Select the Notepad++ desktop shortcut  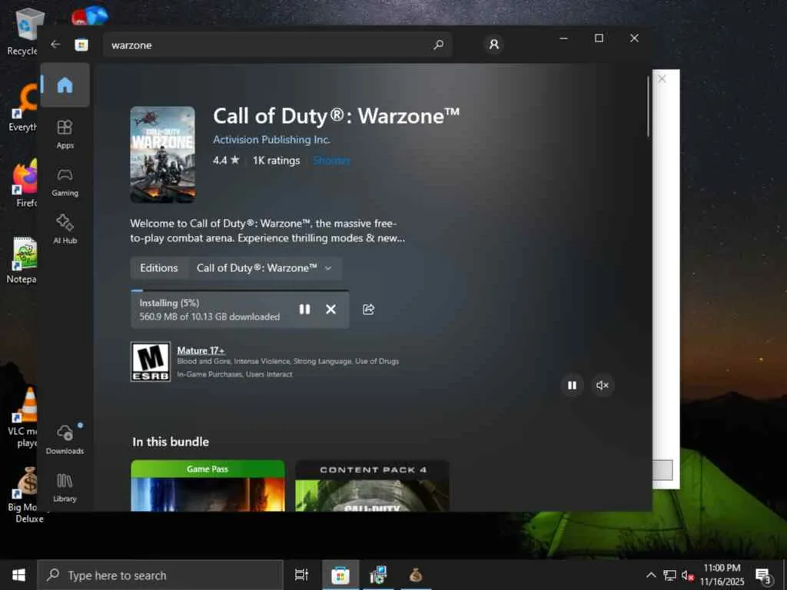(x=22, y=260)
